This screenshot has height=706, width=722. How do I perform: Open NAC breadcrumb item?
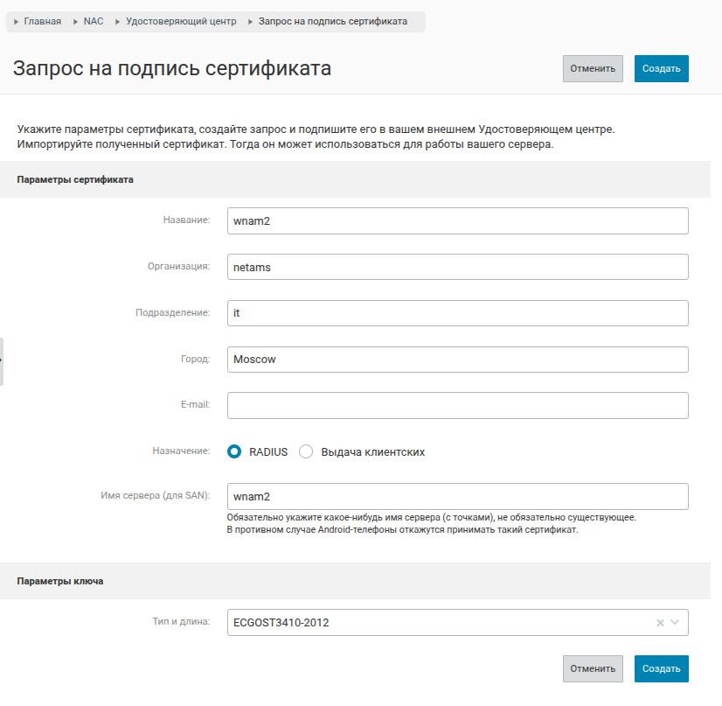(94, 21)
